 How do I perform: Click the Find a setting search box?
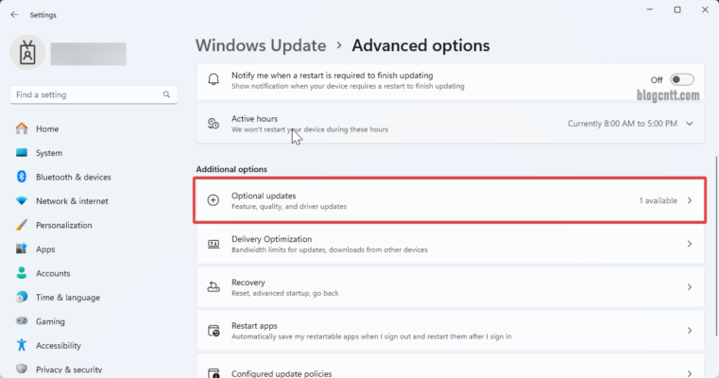point(85,94)
